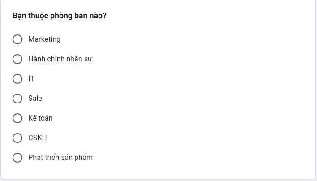317x181 pixels.
Task: Click the lavender page background below the card
Action: click(x=158, y=180)
